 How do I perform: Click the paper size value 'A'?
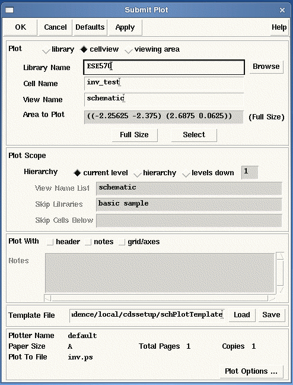tap(70, 346)
